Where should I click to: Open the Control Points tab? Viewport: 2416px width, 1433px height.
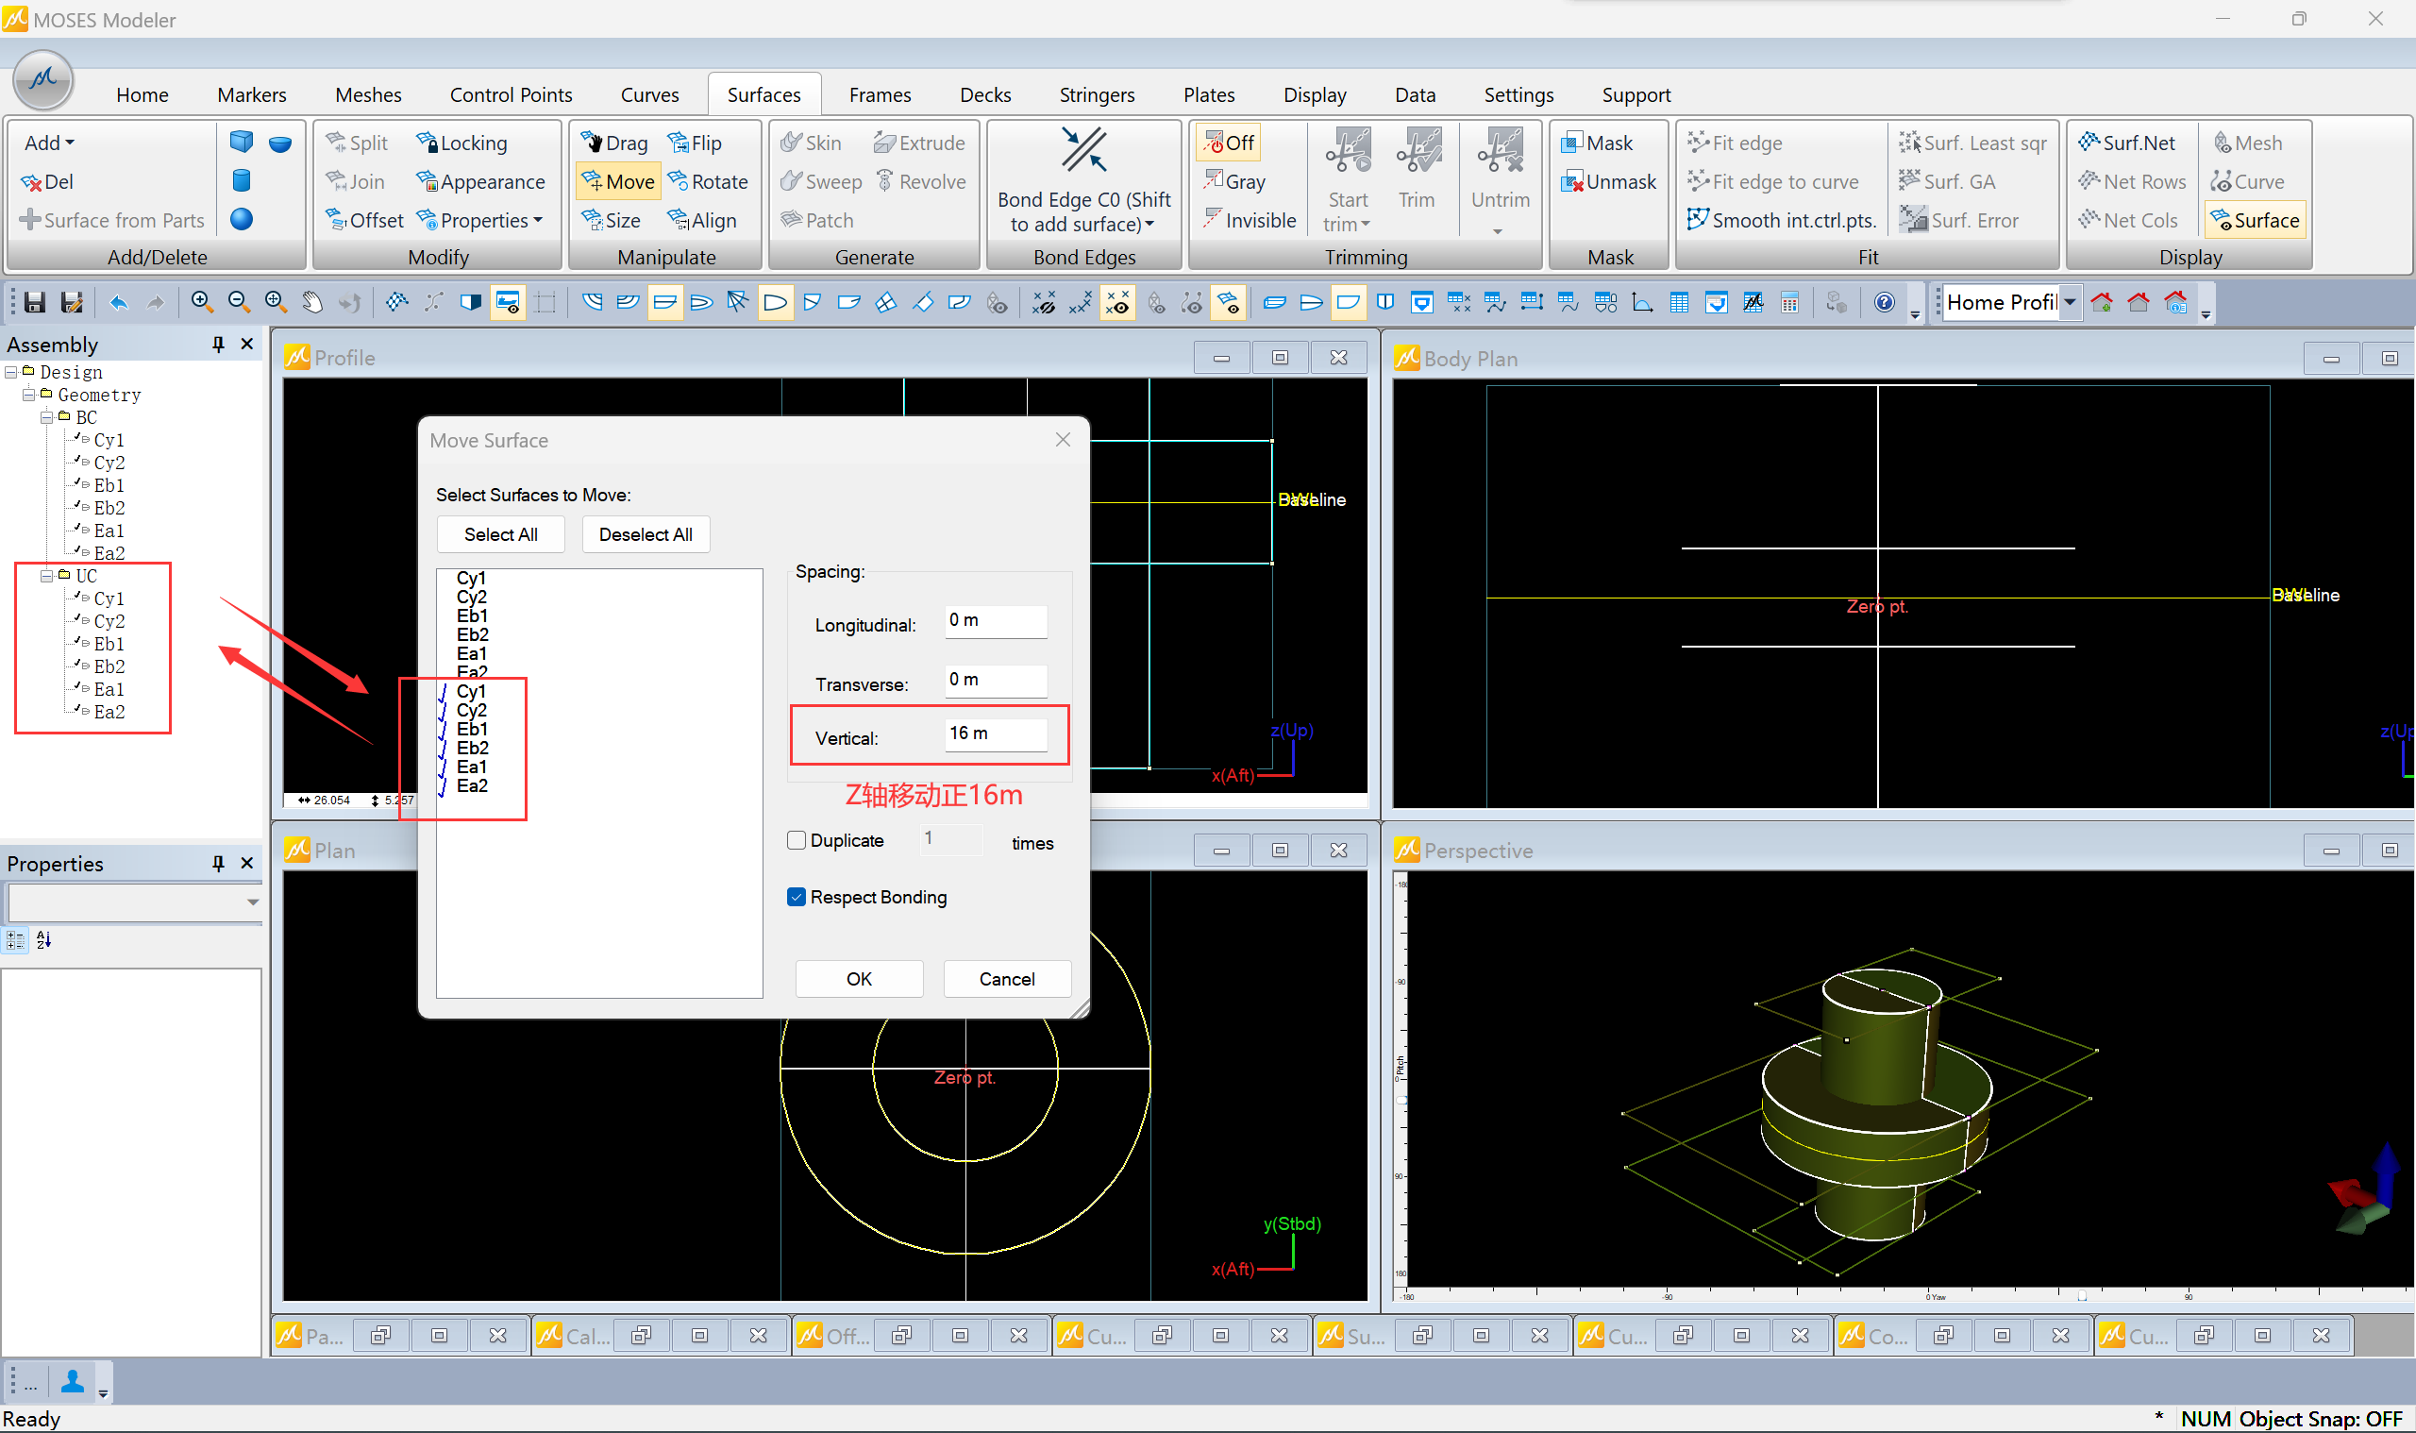point(511,94)
